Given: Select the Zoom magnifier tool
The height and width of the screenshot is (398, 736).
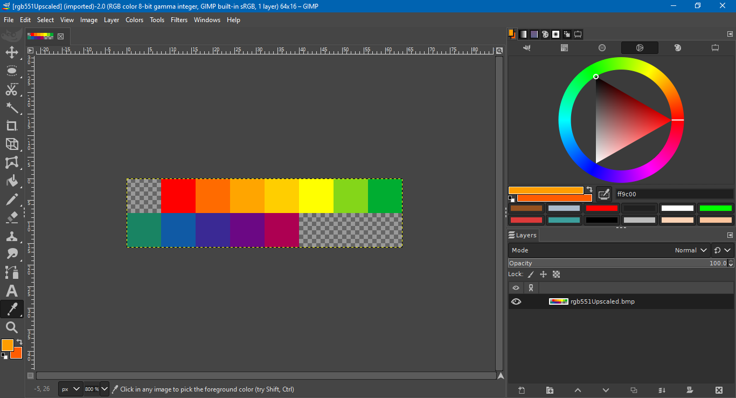Looking at the screenshot, I should point(11,327).
